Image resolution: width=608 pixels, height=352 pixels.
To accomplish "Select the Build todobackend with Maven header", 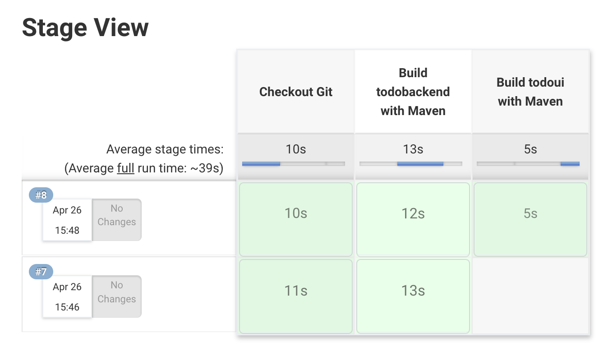I will click(x=413, y=92).
